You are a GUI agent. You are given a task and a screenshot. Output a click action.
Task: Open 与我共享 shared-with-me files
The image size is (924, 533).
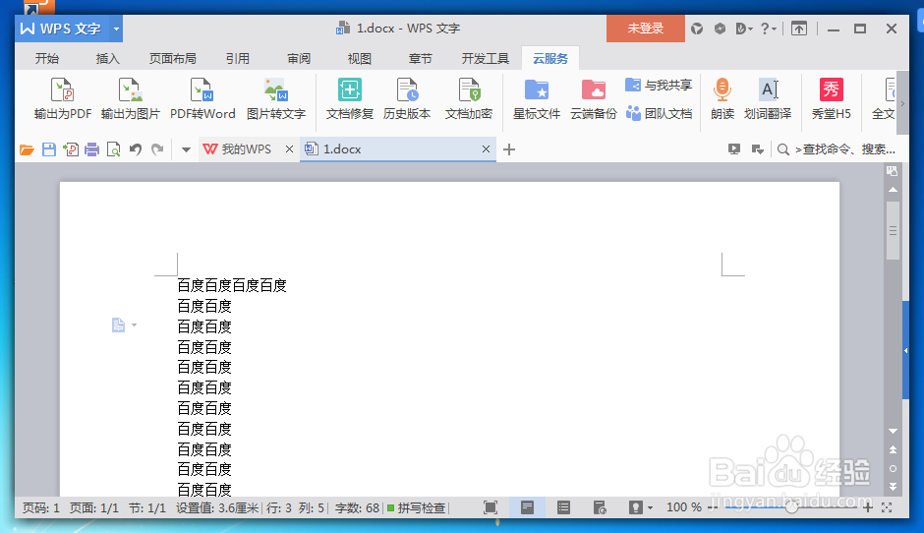point(659,85)
